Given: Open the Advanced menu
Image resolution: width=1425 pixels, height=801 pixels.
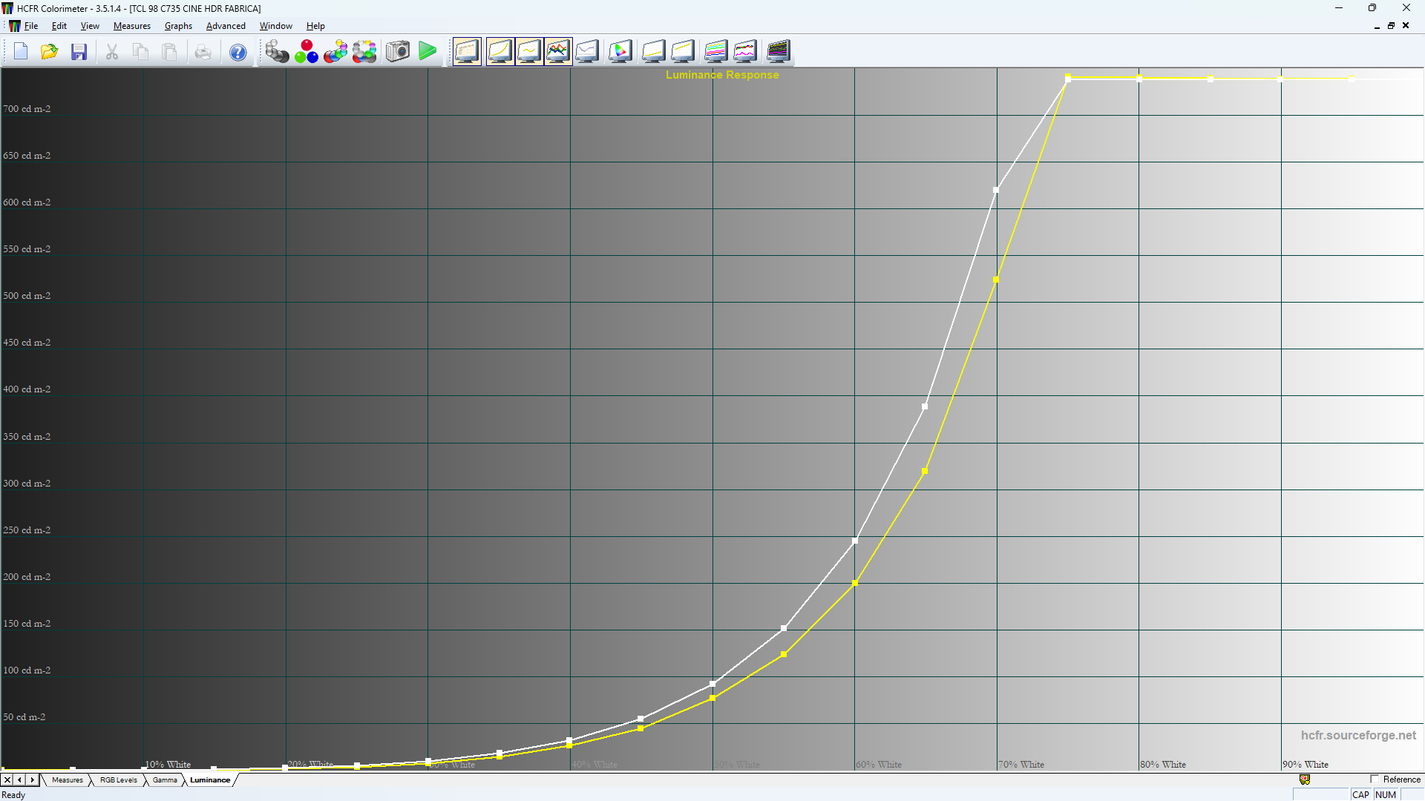Looking at the screenshot, I should click(226, 26).
